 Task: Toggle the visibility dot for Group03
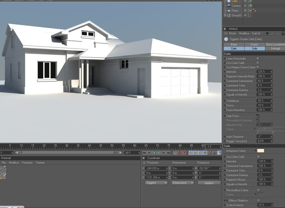pyautogui.click(x=245, y=15)
